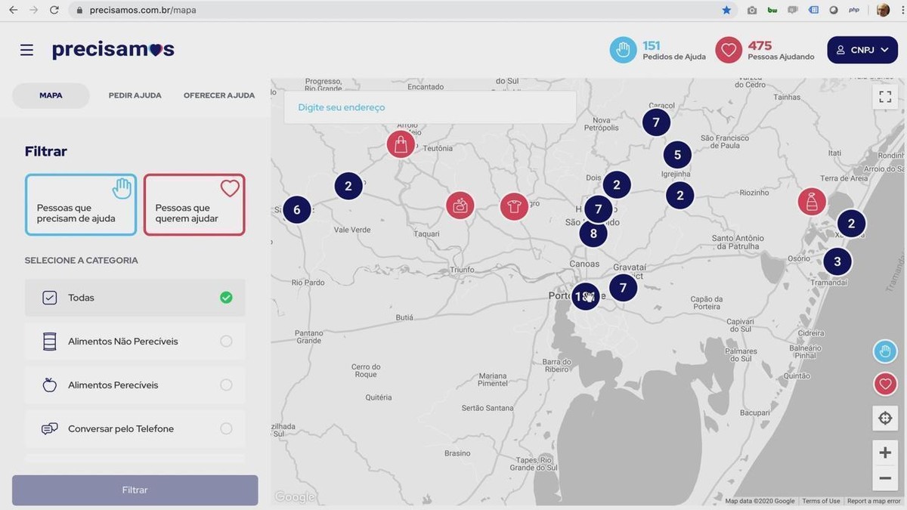Click the Google logo on map
Image resolution: width=907 pixels, height=510 pixels.
(295, 497)
